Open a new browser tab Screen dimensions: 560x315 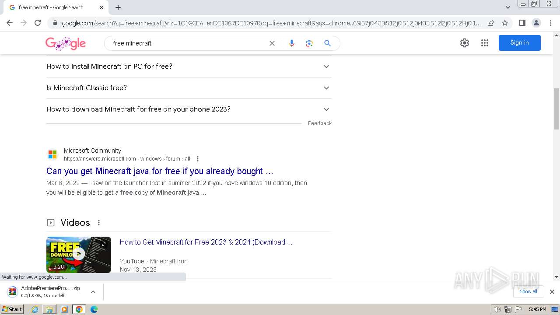(x=118, y=7)
